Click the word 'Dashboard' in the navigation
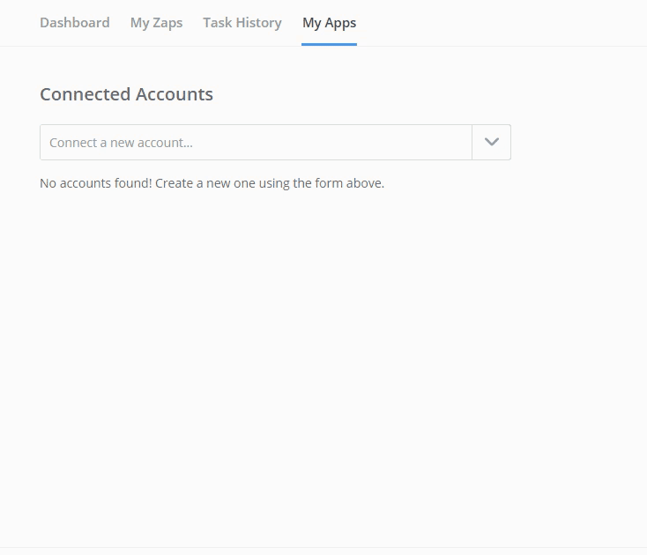This screenshot has height=555, width=647. point(75,23)
